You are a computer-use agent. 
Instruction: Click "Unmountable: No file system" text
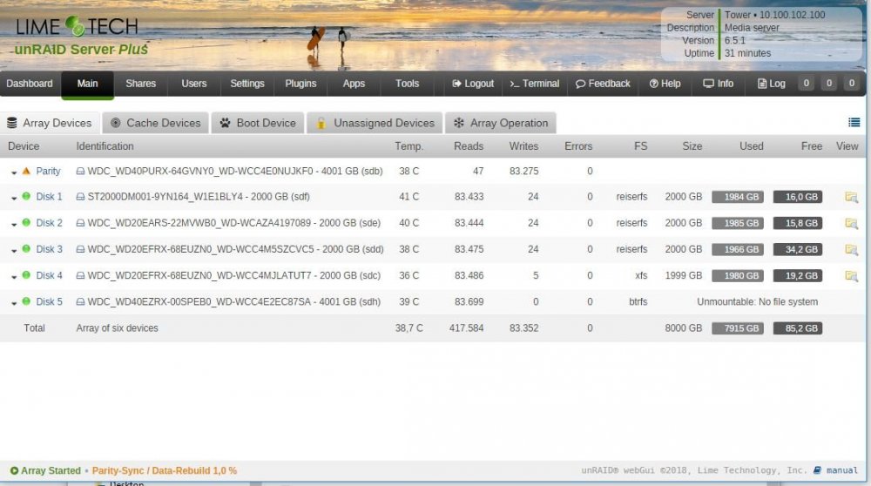[x=757, y=301]
